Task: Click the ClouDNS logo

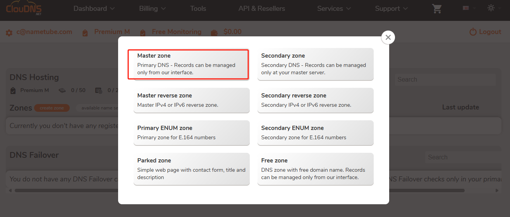Action: pos(24,9)
